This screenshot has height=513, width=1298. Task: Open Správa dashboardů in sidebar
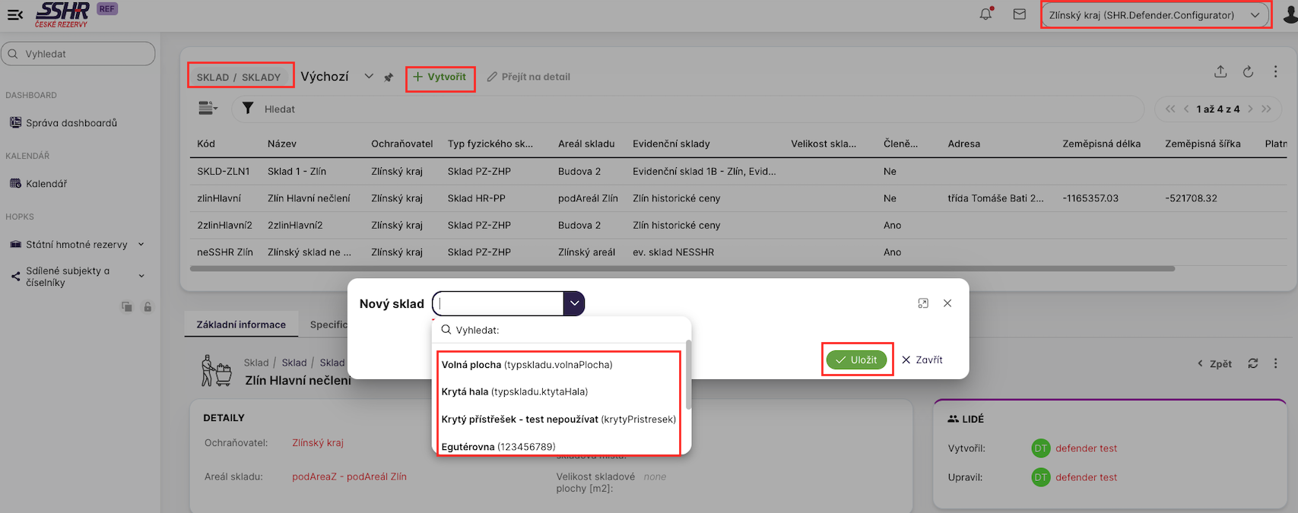(71, 123)
